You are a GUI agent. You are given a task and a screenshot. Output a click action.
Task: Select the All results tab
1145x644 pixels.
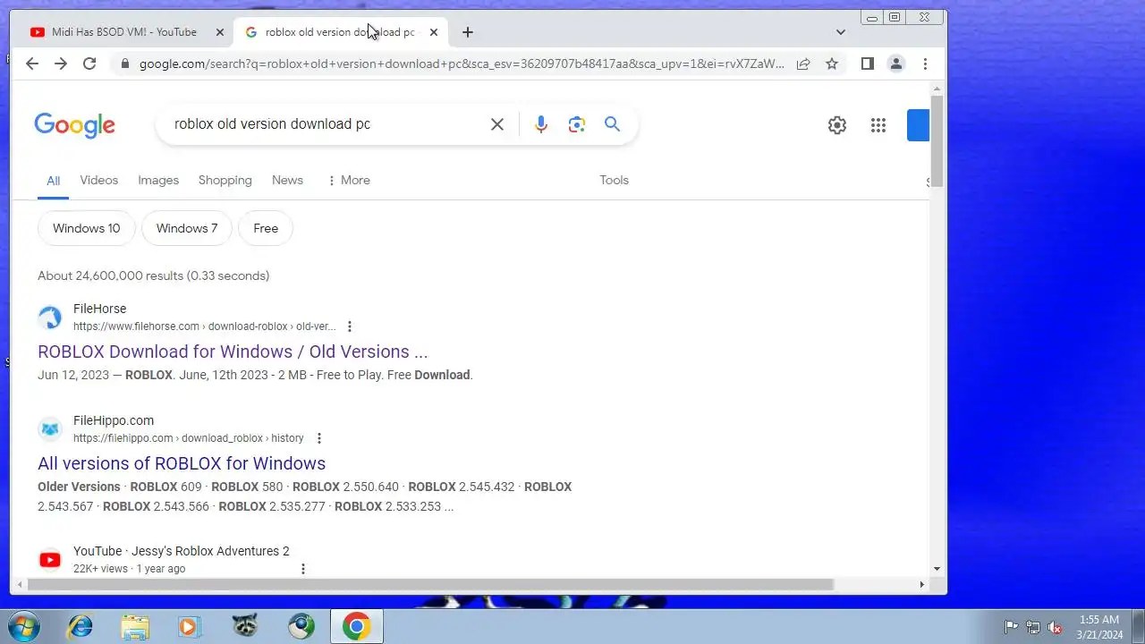(54, 181)
